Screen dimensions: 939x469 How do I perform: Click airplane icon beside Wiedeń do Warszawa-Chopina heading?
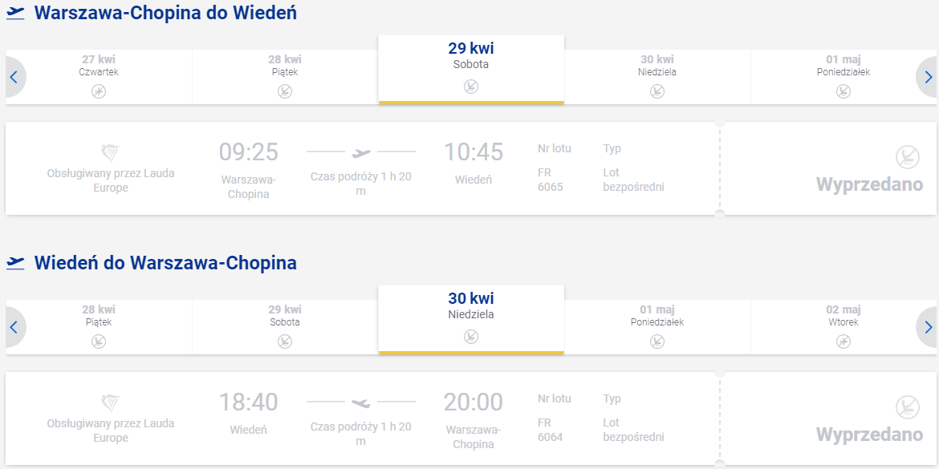[x=15, y=263]
